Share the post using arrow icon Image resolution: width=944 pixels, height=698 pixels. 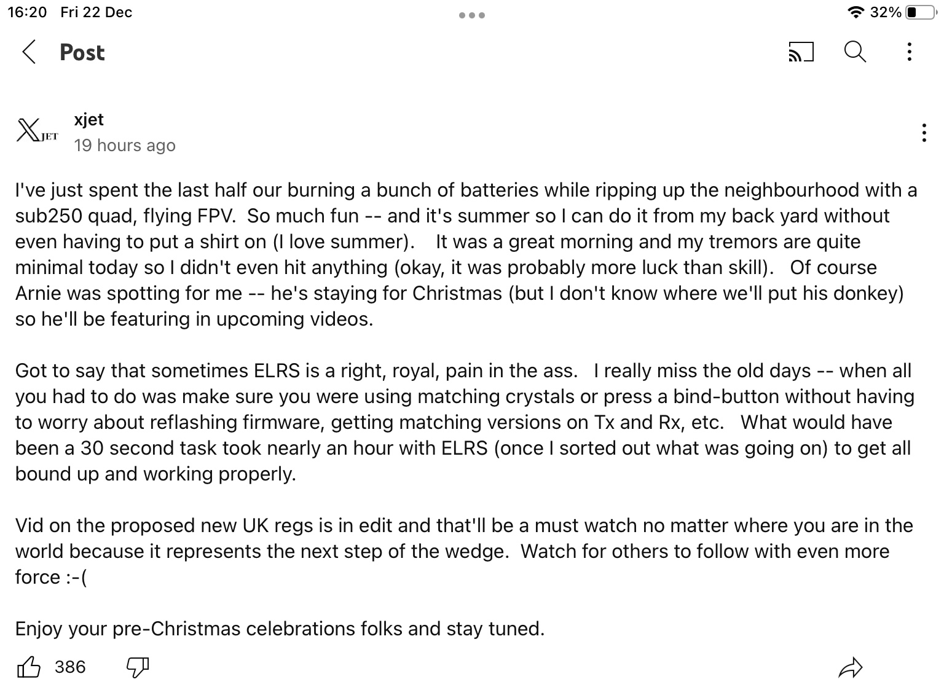851,668
